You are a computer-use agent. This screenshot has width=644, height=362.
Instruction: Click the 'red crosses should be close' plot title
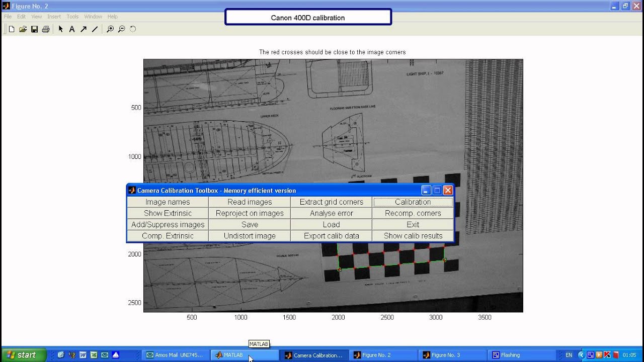(332, 52)
